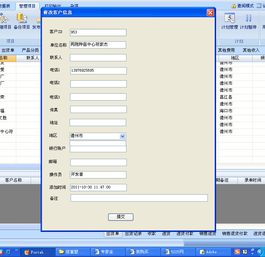This screenshot has height=257, width=265.
Task: Click the 计划暂停 pause schedule icon
Action: pos(248,20)
